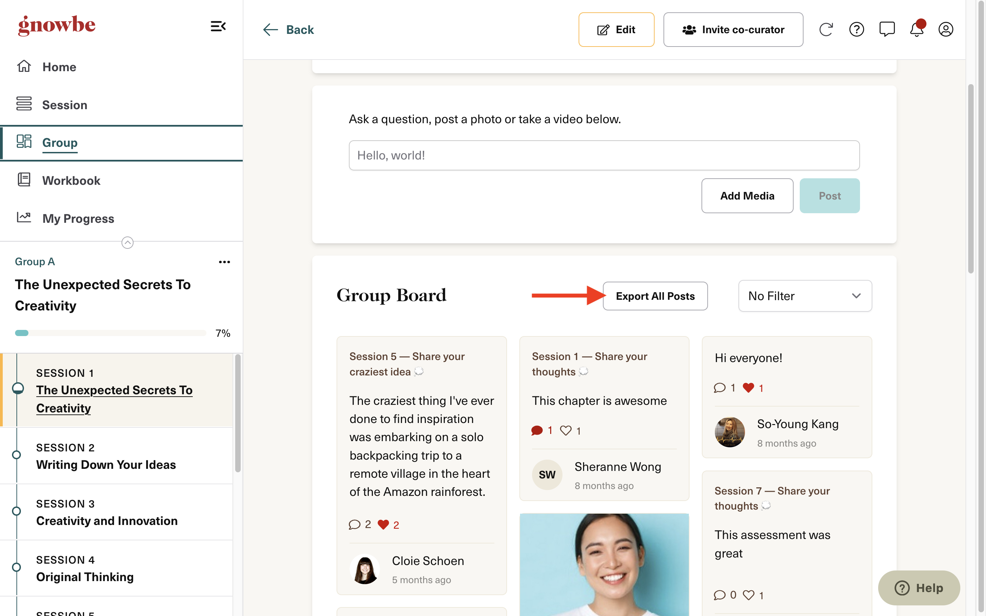Click the Post button

coord(830,195)
